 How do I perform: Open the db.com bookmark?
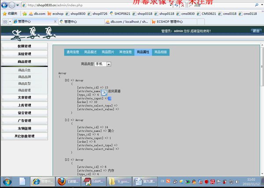37,14
